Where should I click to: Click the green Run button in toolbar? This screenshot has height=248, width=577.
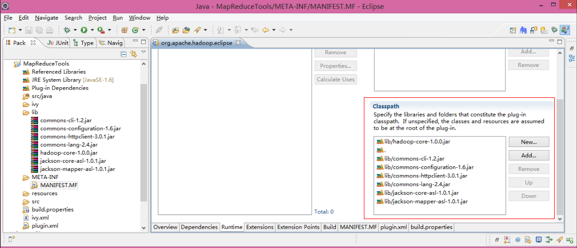pyautogui.click(x=84, y=30)
